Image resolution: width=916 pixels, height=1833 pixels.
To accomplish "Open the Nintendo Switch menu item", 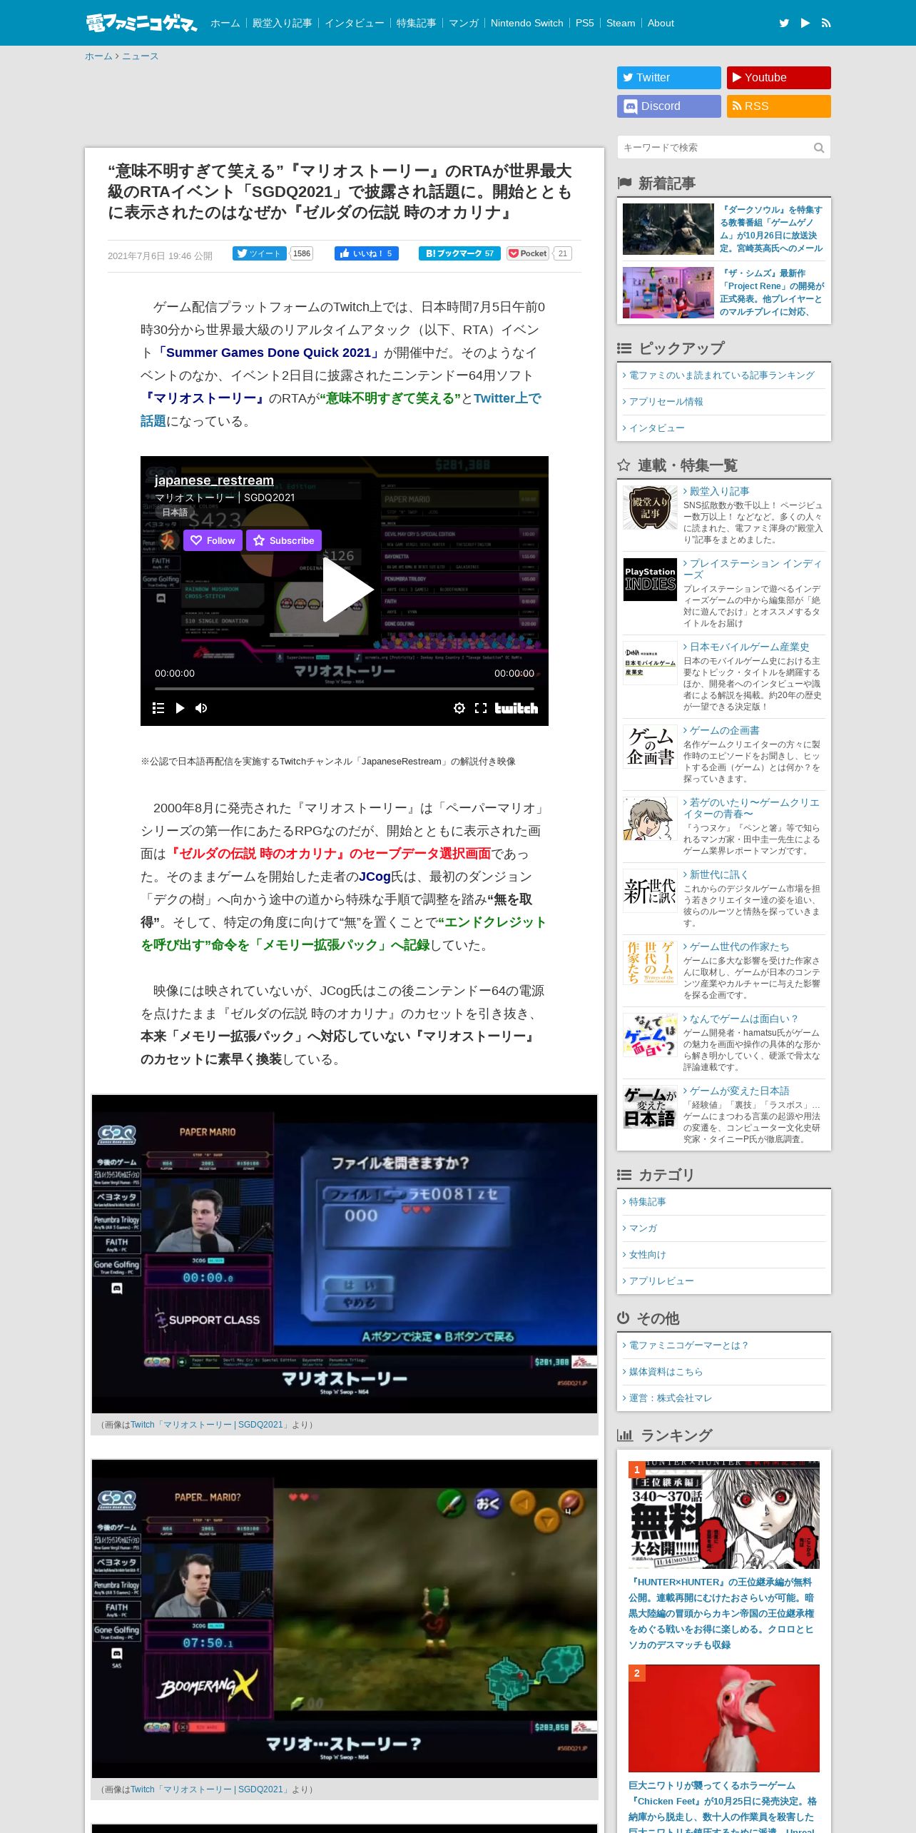I will coord(527,23).
